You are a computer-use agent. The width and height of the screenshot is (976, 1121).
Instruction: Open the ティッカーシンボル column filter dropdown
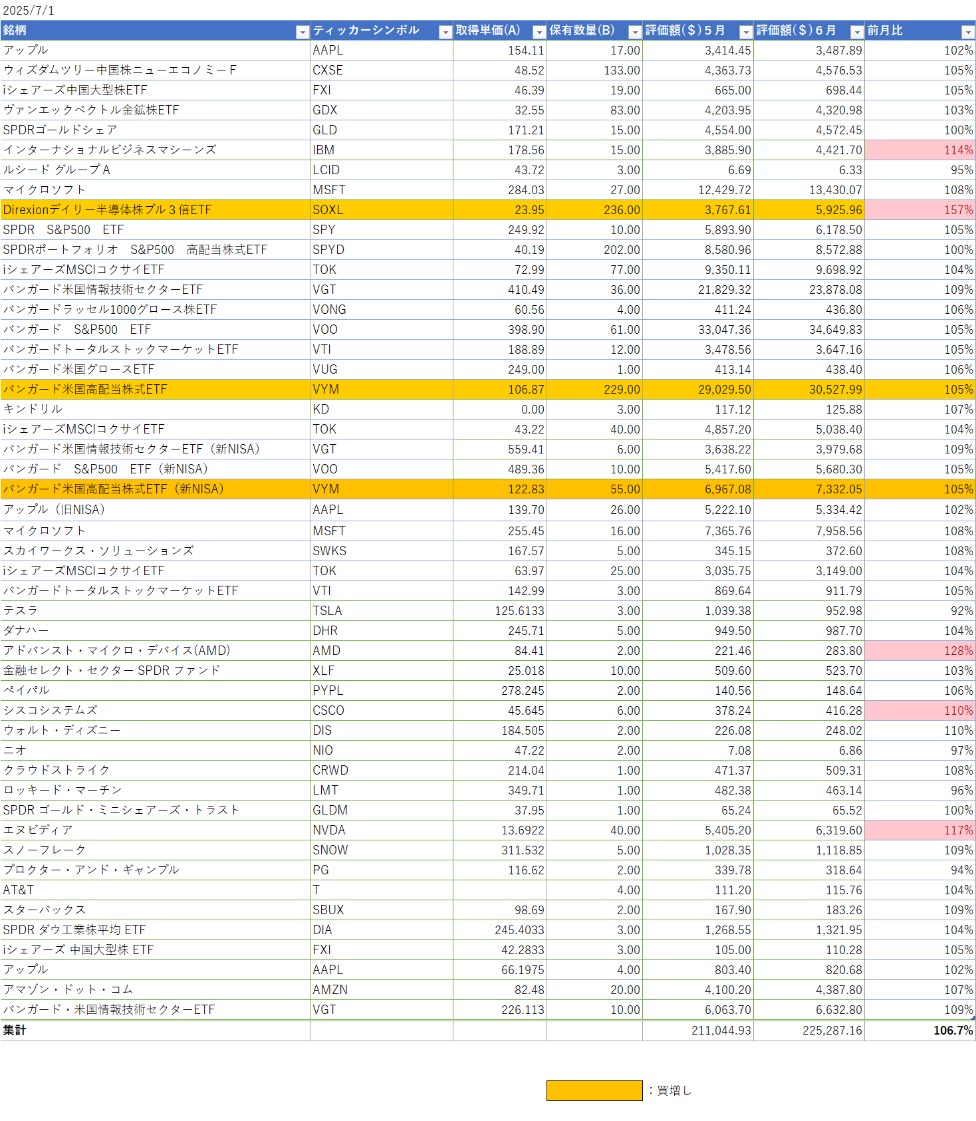(x=445, y=32)
